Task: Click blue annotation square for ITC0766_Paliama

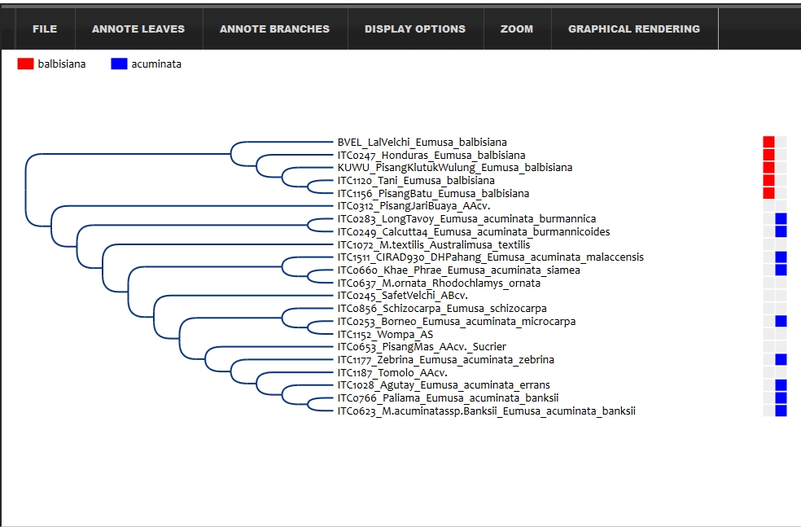Action: pos(781,397)
